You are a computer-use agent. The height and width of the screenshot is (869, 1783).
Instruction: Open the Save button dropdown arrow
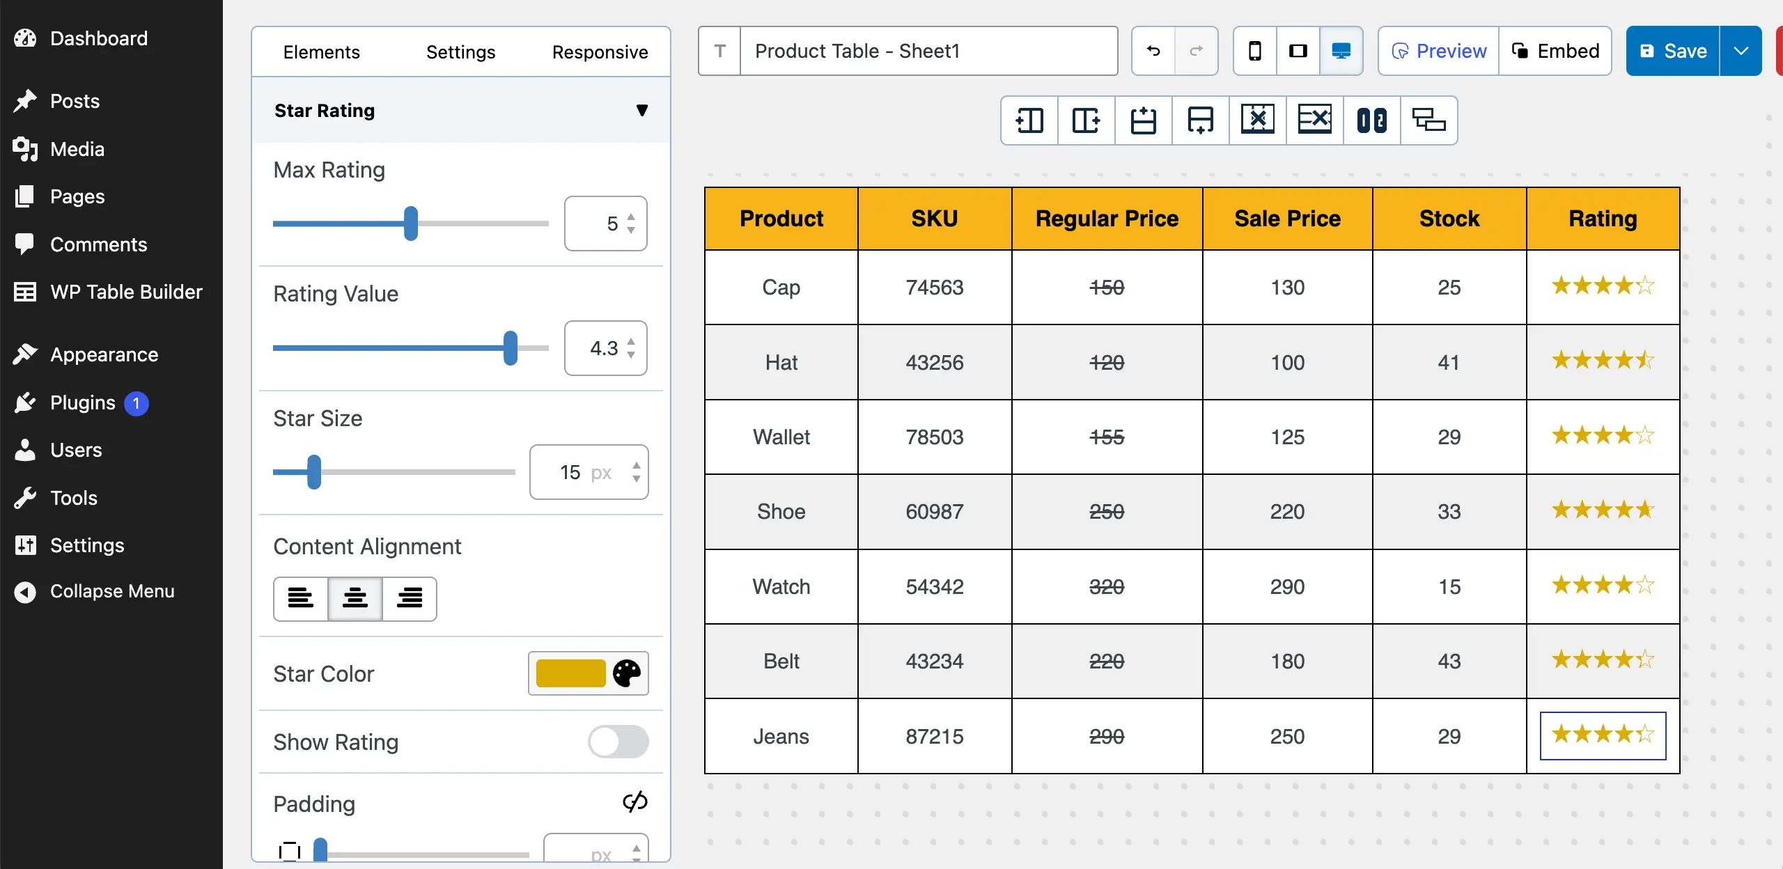[1741, 50]
